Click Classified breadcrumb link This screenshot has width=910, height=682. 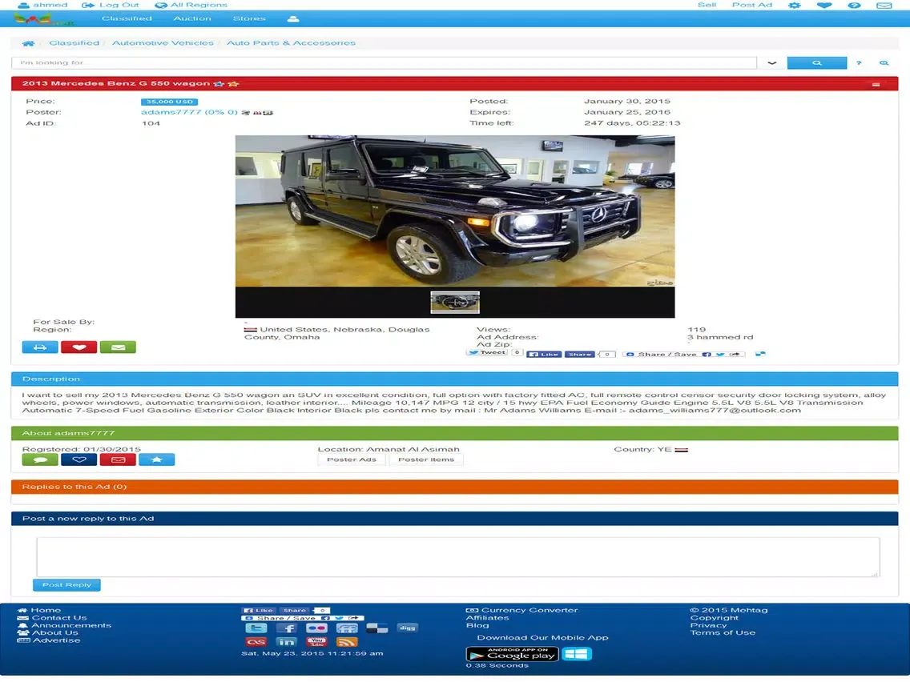point(74,43)
